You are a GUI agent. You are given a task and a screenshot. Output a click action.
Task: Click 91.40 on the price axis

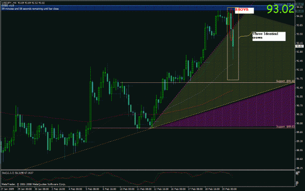tap(299, 88)
